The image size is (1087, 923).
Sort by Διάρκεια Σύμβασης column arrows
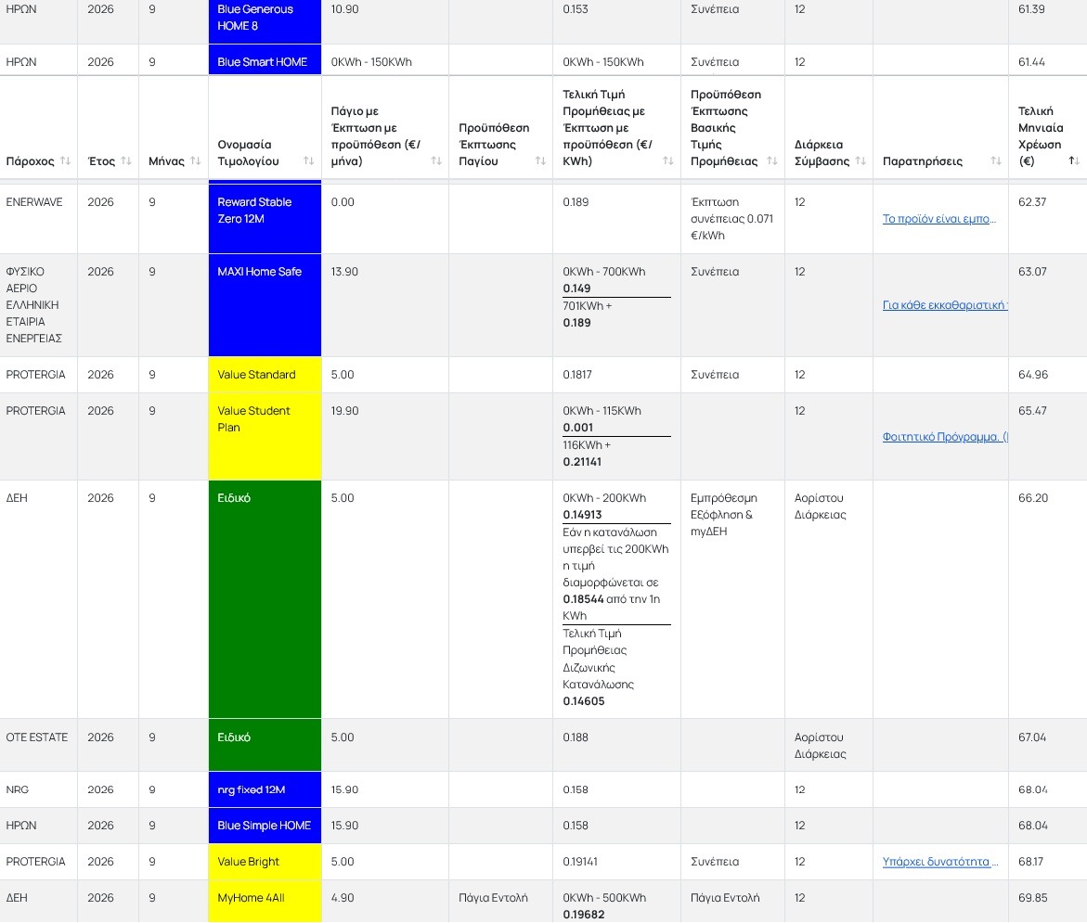pos(861,160)
